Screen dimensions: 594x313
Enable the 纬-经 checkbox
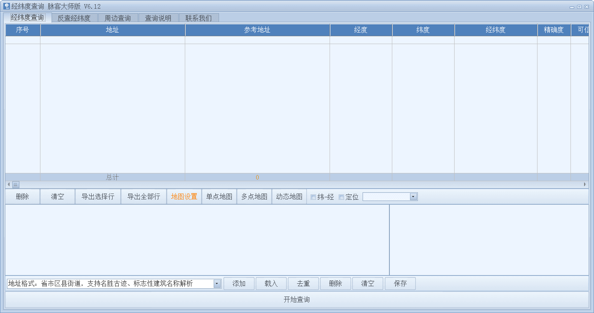click(313, 197)
